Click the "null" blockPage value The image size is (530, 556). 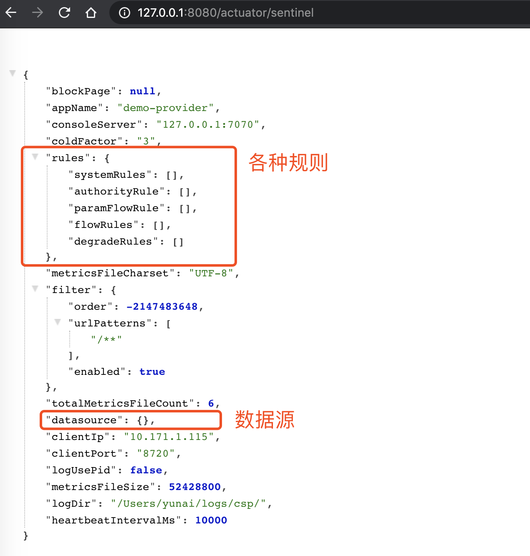pyautogui.click(x=142, y=91)
